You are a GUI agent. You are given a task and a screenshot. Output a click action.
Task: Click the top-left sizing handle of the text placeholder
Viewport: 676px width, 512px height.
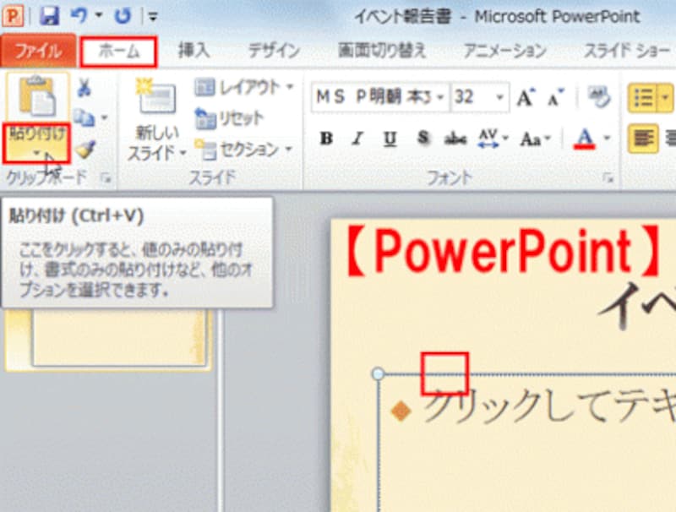pyautogui.click(x=378, y=373)
